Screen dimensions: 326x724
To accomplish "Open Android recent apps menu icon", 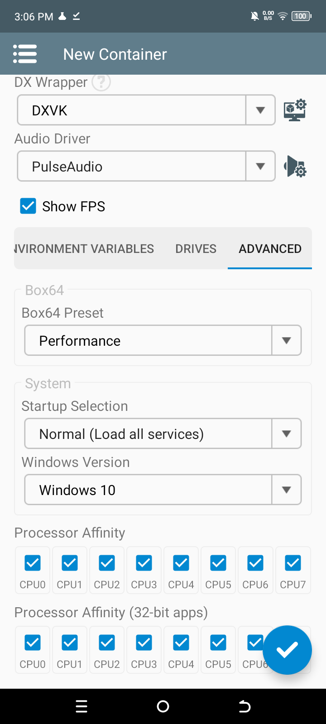I will click(81, 706).
